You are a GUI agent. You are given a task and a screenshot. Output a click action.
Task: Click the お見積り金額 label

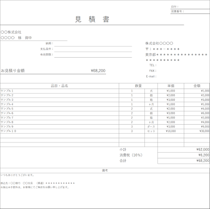point(13,71)
